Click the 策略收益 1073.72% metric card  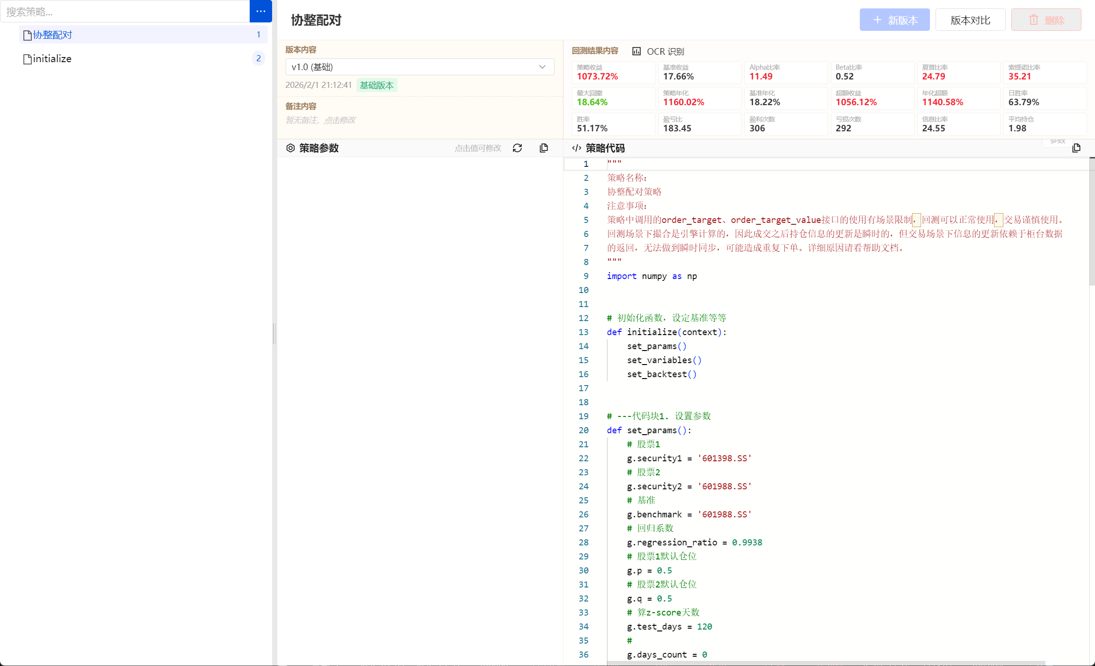tap(612, 72)
